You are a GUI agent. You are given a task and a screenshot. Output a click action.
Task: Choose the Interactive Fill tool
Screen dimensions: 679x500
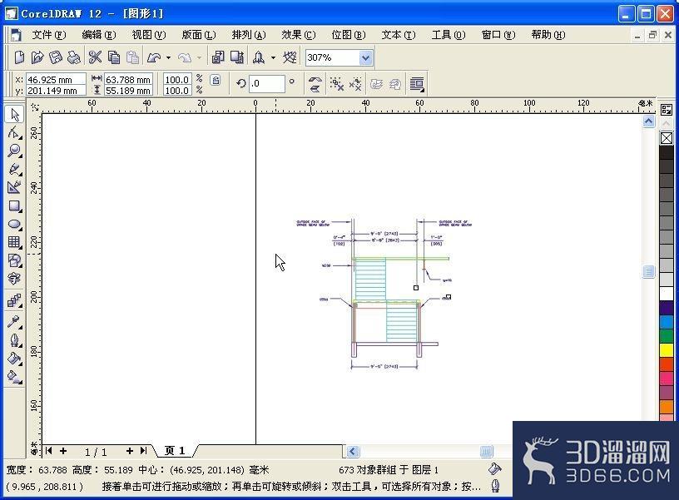click(14, 377)
